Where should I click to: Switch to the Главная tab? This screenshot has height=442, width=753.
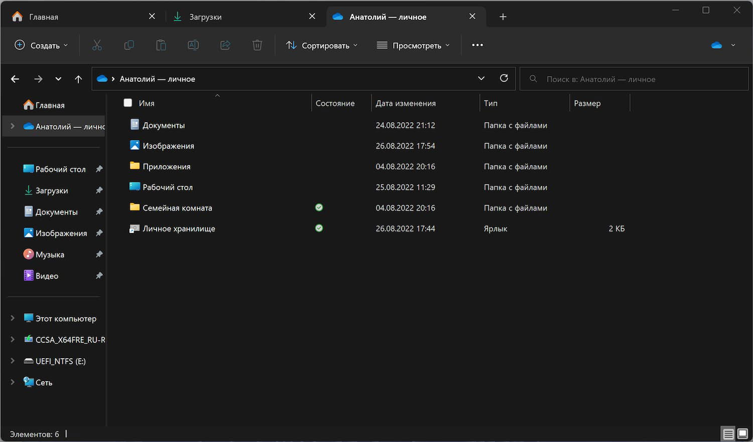coord(44,17)
